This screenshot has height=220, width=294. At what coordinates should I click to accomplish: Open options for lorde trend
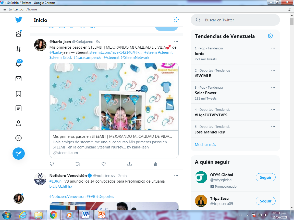point(273,48)
